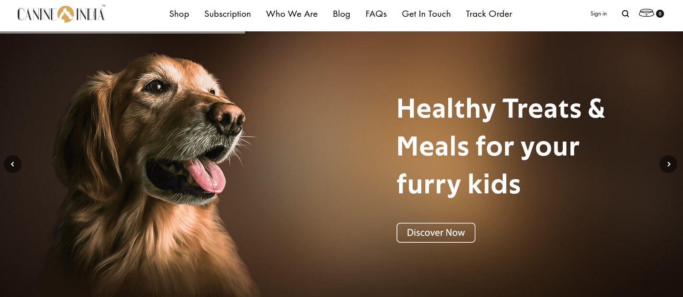Open the Shop menu
This screenshot has height=297, width=683.
tap(179, 14)
